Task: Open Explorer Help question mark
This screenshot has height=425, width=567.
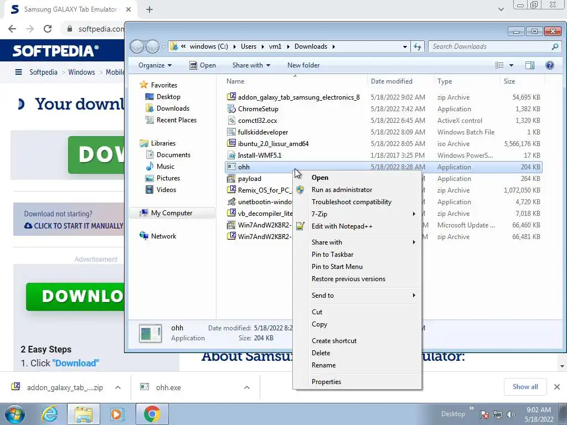Action: (x=550, y=65)
